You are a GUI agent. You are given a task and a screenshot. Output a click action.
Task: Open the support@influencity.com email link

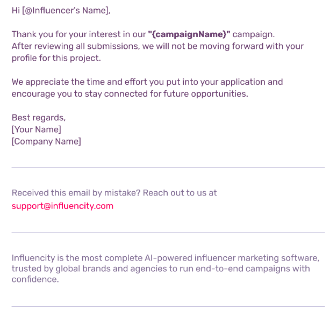click(x=62, y=206)
